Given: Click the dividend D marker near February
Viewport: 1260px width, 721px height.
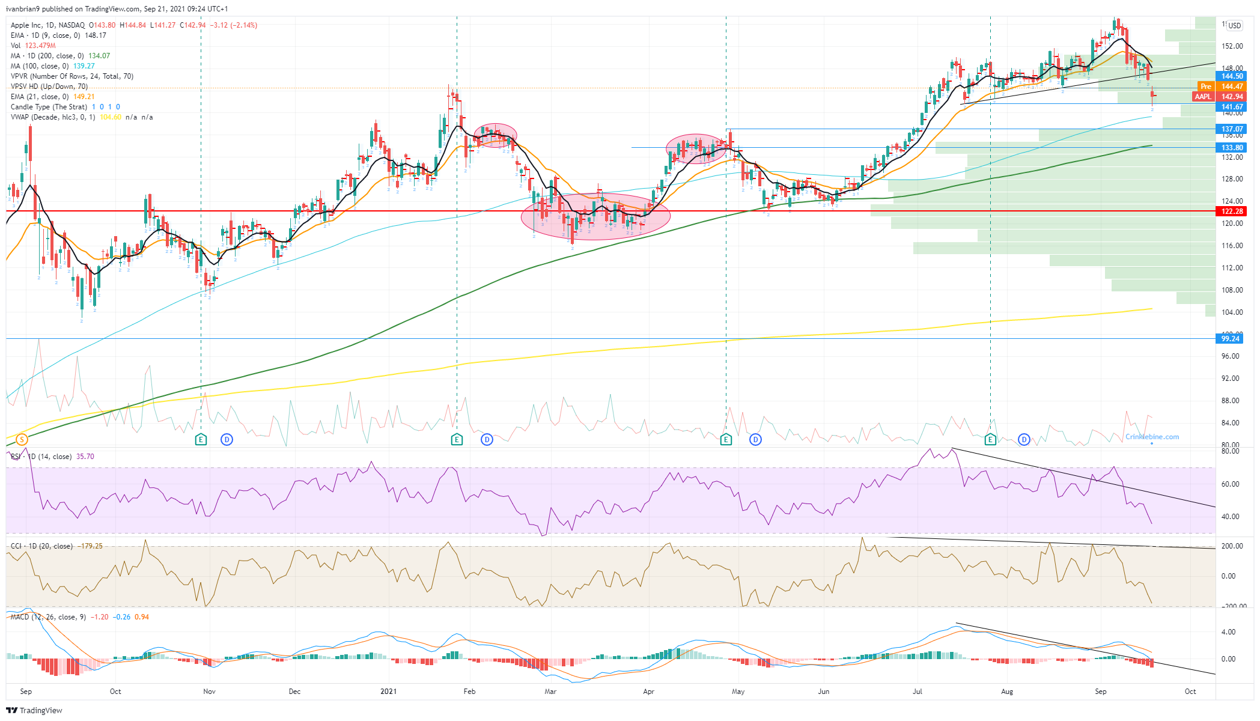Looking at the screenshot, I should (x=487, y=440).
